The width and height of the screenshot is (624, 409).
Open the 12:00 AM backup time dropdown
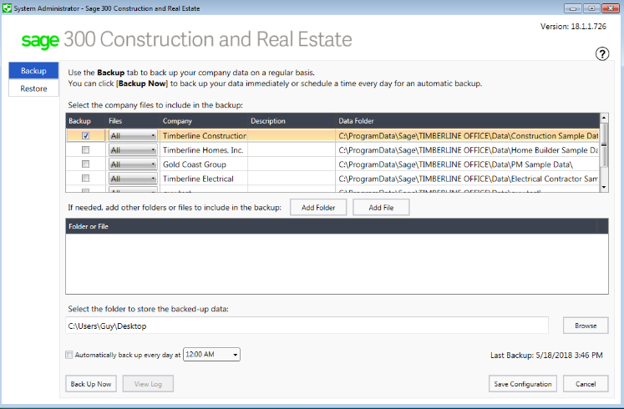(211, 354)
